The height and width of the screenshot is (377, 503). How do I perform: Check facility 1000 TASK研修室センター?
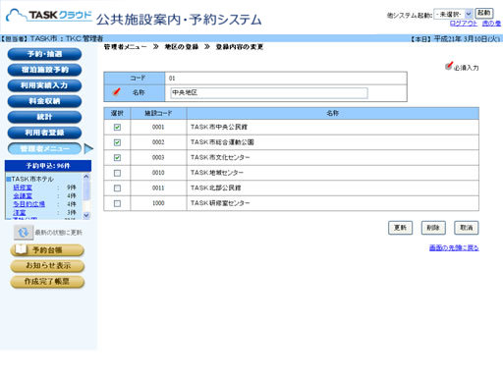coord(117,203)
